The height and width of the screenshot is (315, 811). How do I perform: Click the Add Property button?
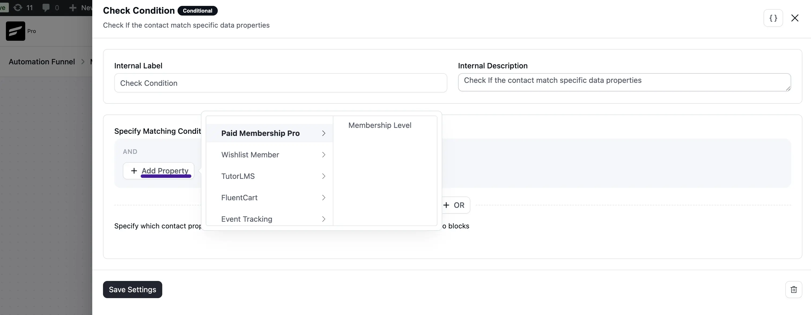pyautogui.click(x=159, y=171)
